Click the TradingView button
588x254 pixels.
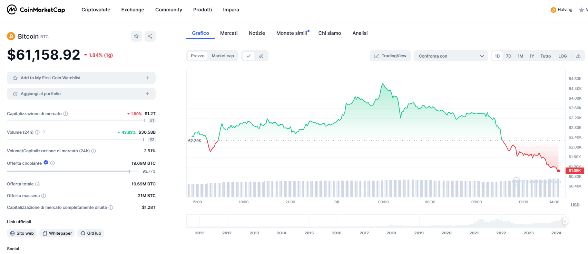pos(390,56)
